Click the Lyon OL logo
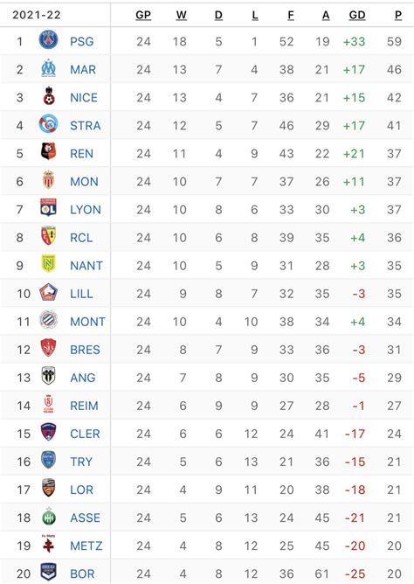The image size is (414, 584). coord(48,208)
